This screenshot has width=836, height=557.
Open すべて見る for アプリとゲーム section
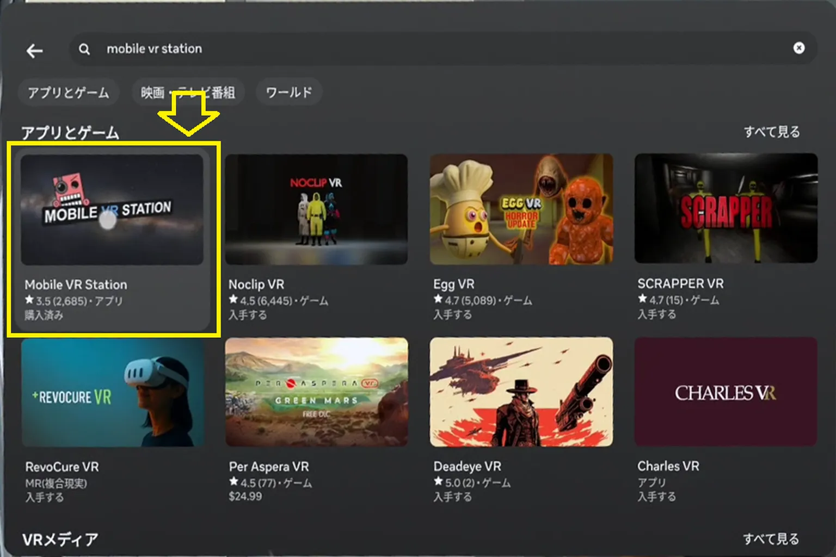[772, 132]
